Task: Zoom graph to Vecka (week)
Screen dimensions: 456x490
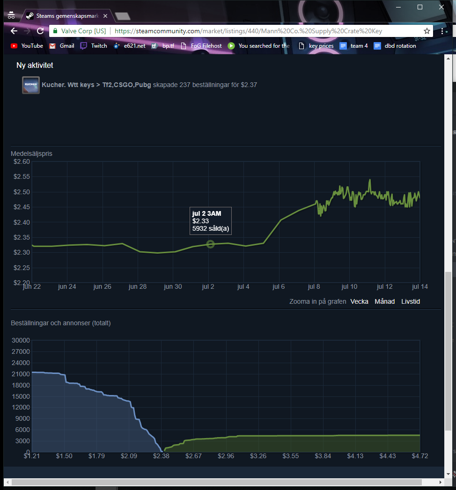Action: (x=359, y=301)
